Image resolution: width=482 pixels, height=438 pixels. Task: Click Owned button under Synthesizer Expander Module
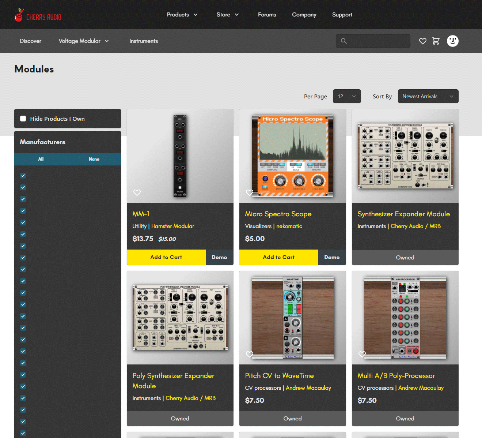[x=405, y=258]
